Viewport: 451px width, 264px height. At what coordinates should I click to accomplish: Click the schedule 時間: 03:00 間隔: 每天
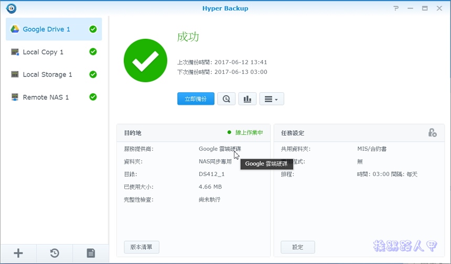coord(387,174)
